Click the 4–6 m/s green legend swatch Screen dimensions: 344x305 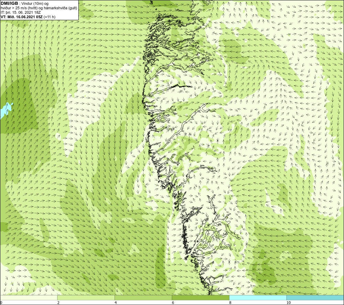pos(143,297)
